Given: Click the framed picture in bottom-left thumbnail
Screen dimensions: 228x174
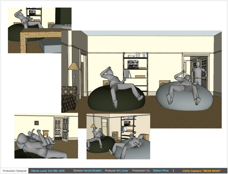Looking at the screenshot, I should (x=37, y=123).
